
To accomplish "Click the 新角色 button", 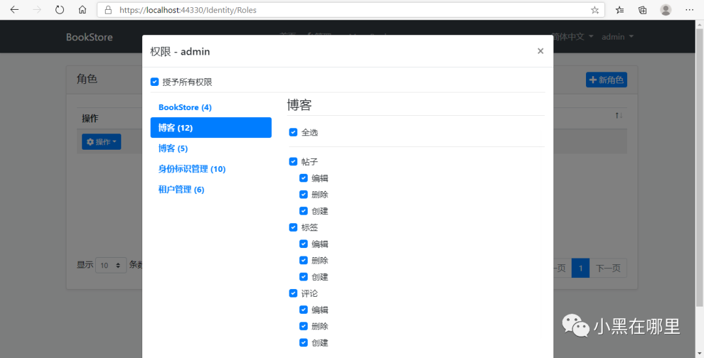I will point(607,80).
